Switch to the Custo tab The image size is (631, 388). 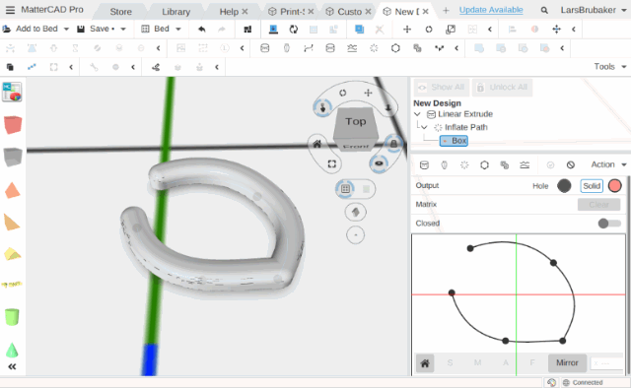(x=348, y=12)
